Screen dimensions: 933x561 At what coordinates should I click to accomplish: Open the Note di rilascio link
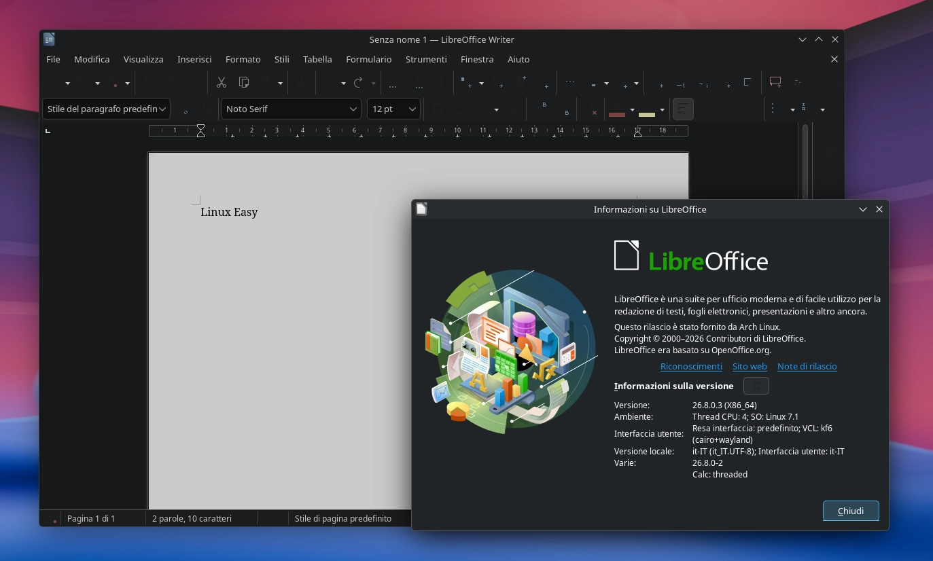[x=807, y=366]
